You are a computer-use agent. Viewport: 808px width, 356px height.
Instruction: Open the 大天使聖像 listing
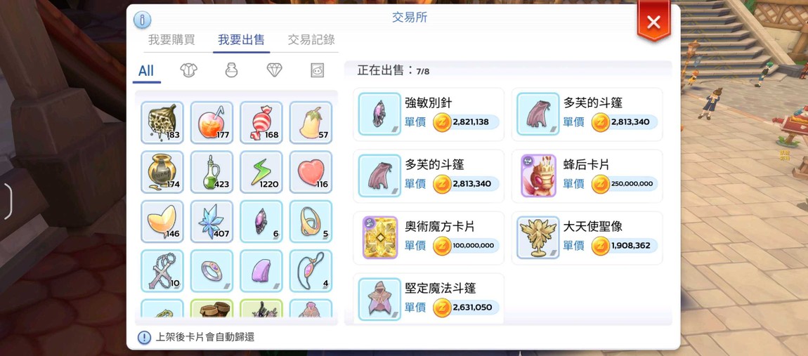click(587, 238)
